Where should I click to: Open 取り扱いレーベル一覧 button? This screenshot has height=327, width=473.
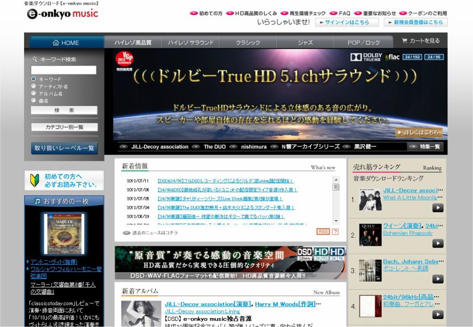click(x=64, y=148)
